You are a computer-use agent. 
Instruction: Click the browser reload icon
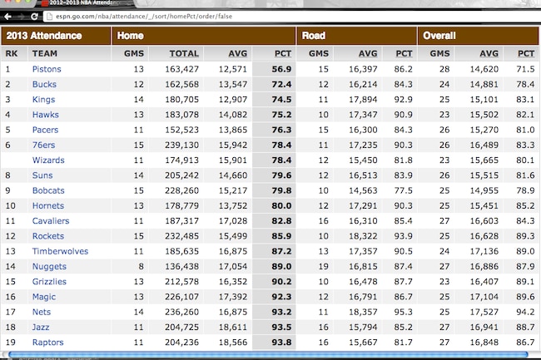point(34,16)
